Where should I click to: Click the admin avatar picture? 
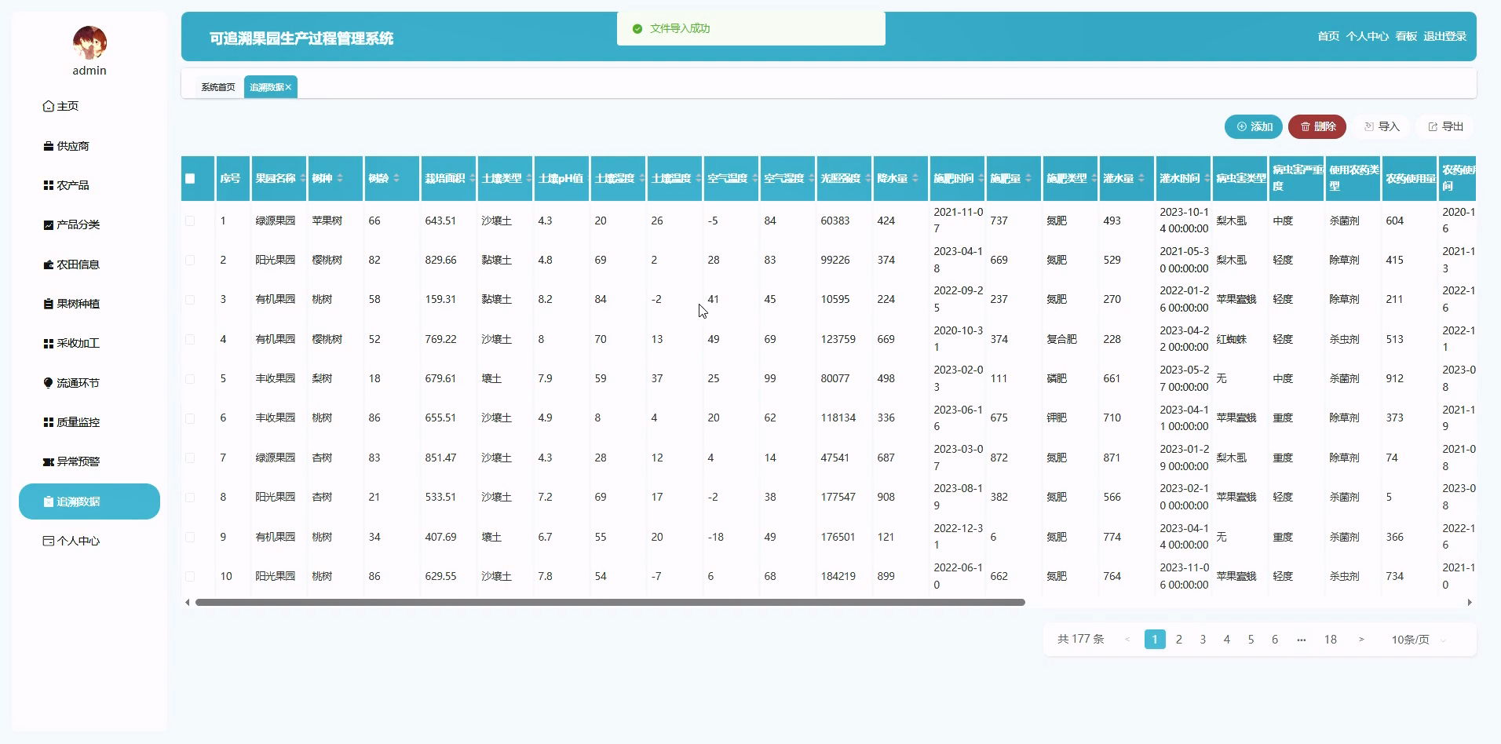tap(89, 42)
